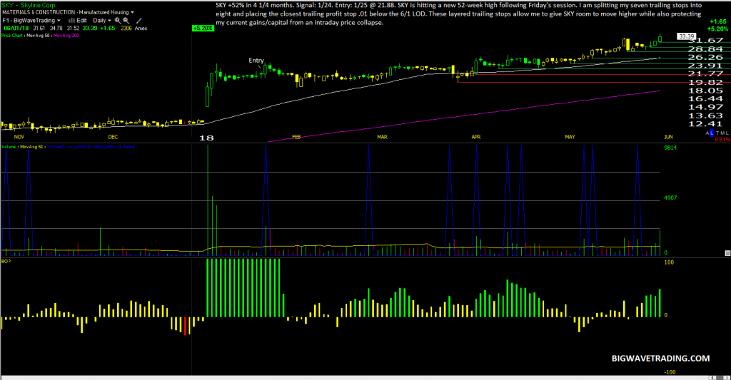Click the Amex exchange label
Screen dimensions: 731x380
tap(141, 29)
